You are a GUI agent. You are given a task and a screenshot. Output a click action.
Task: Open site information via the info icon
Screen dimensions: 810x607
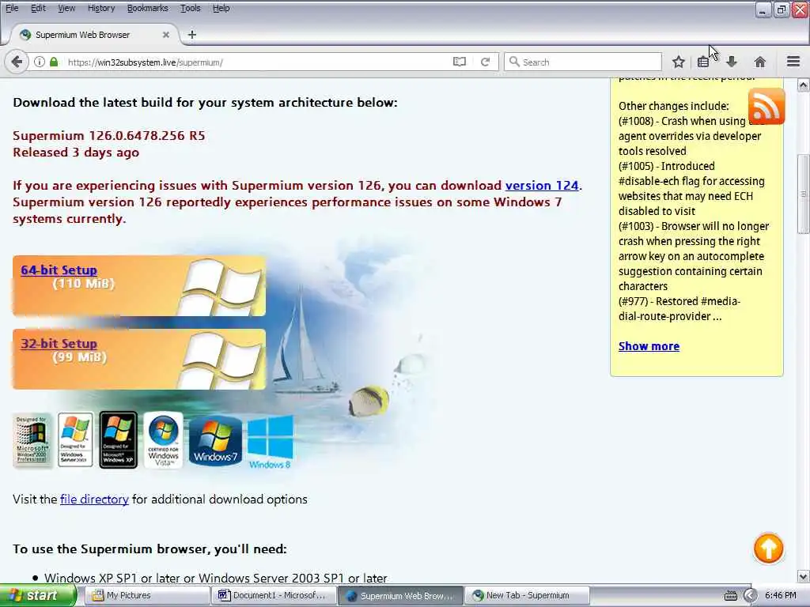pyautogui.click(x=40, y=62)
